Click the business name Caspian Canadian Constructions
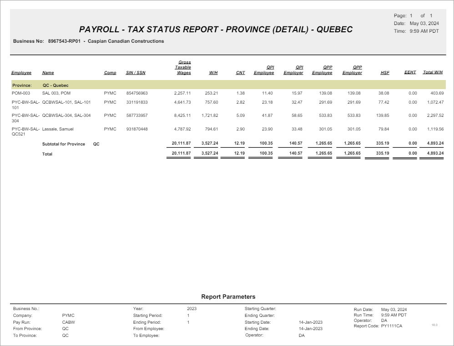The image size is (454, 346). coord(126,41)
